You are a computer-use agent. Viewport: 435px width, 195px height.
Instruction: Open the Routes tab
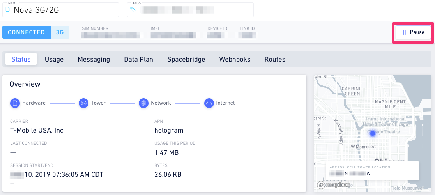pos(275,59)
